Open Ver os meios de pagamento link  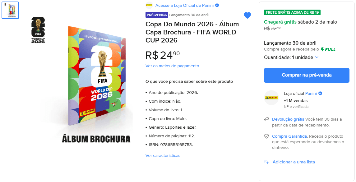(172, 66)
